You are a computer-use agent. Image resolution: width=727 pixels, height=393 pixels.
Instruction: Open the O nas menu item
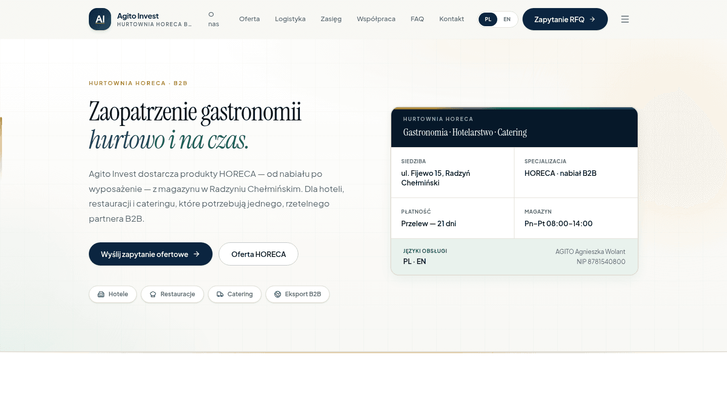pyautogui.click(x=214, y=19)
